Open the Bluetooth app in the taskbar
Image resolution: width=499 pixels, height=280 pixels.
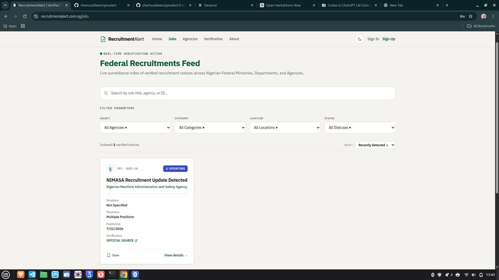pos(135,274)
